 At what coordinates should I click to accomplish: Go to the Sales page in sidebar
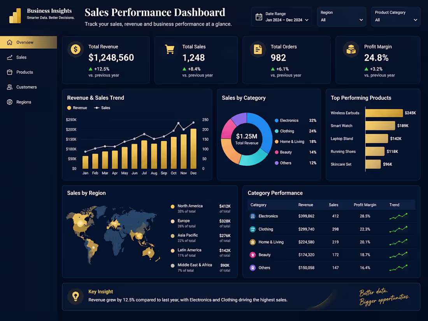point(28,57)
